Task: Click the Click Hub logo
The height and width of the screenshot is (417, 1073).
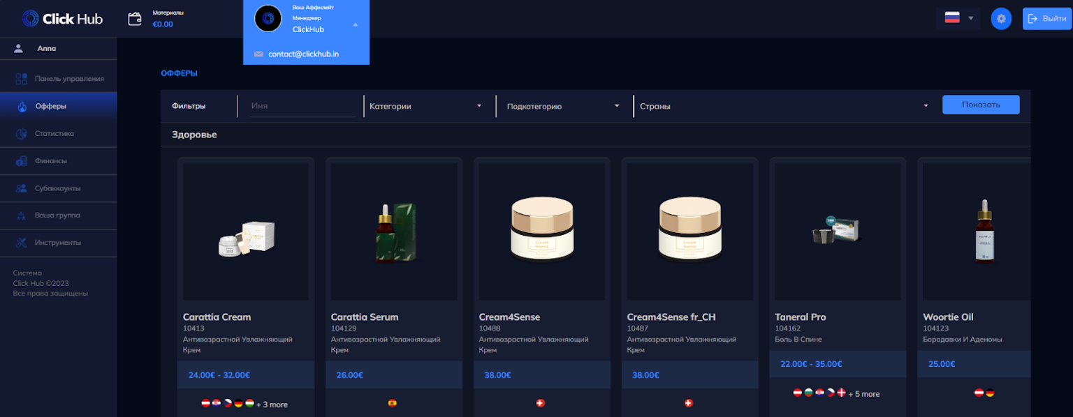Action: tap(61, 19)
